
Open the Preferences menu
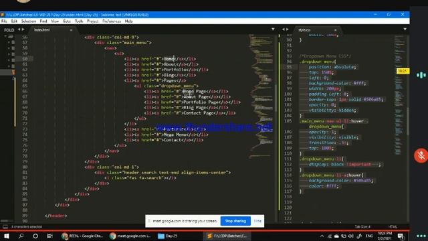point(112,21)
